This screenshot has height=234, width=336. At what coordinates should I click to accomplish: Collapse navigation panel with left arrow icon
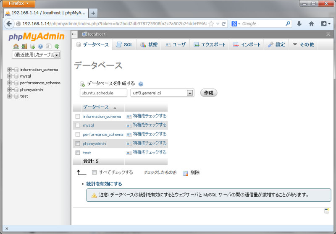74,34
